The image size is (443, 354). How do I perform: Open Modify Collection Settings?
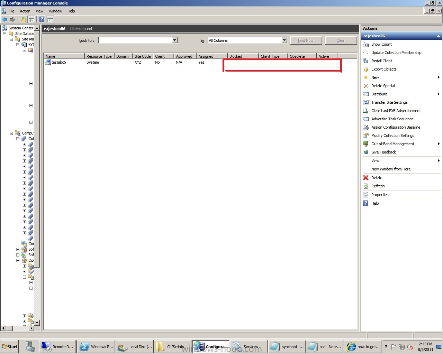pos(392,136)
